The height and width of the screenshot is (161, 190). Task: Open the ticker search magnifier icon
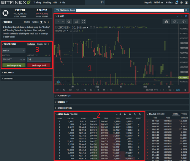45,22
